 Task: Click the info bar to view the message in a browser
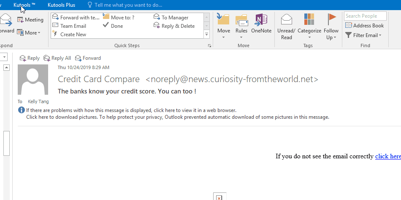coord(131,110)
